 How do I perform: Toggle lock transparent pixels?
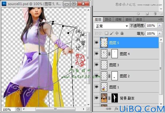point(106,33)
